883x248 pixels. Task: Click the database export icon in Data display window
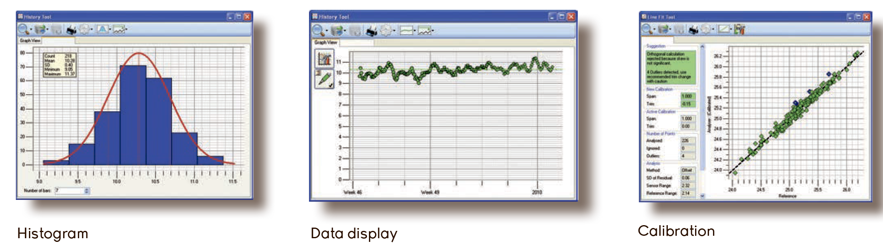click(337, 31)
